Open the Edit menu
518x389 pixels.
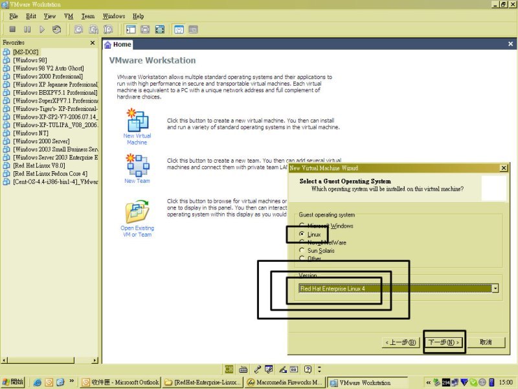31,16
